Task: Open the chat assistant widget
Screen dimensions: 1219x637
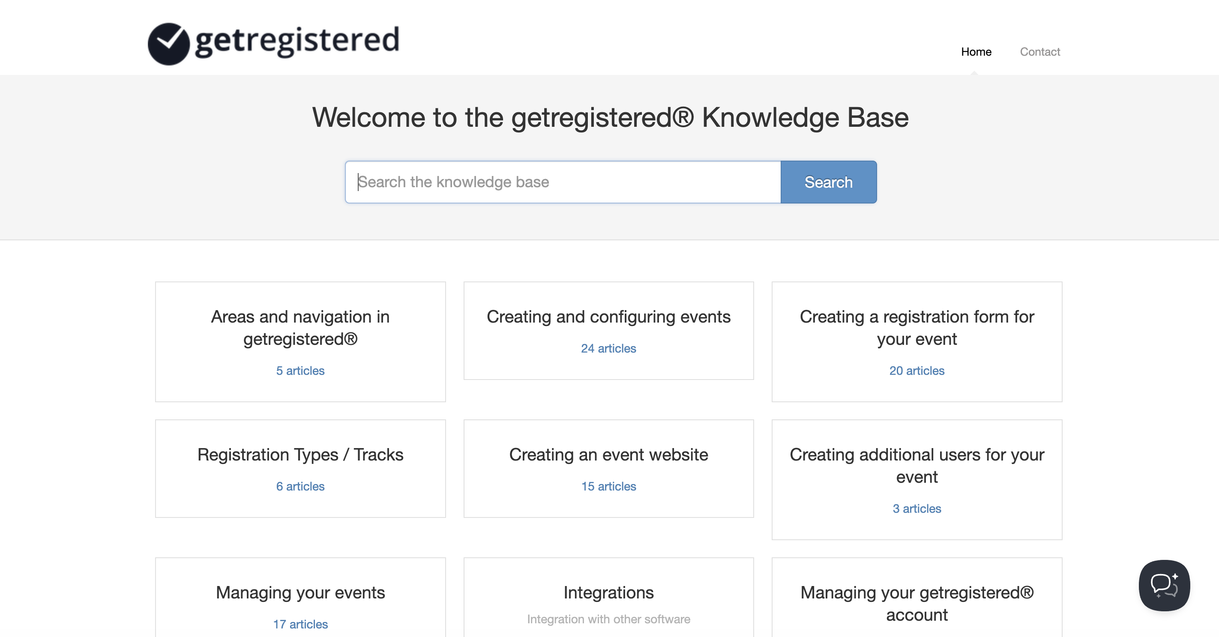Action: point(1164,585)
